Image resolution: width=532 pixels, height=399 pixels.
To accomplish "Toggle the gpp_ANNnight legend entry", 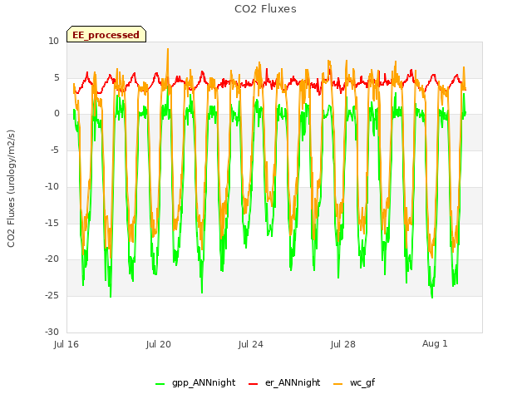I will click(x=195, y=382).
